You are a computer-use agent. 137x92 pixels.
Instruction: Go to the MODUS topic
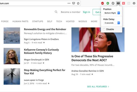[x=83, y=21]
